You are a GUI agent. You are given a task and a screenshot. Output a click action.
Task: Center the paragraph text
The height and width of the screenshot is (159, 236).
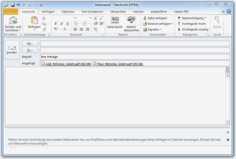(x=81, y=29)
